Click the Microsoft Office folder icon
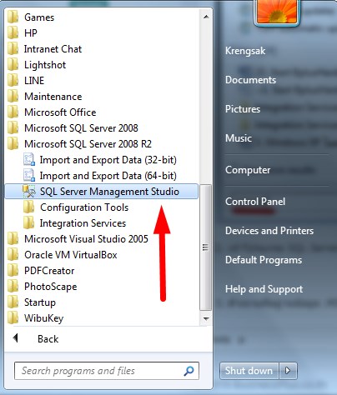337x395 pixels. coord(13,112)
